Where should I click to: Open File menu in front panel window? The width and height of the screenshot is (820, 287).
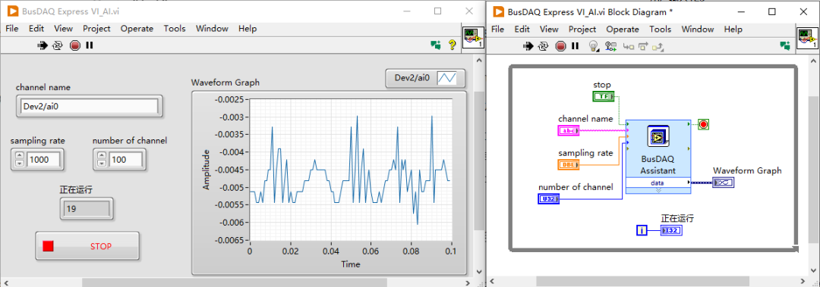tap(12, 29)
